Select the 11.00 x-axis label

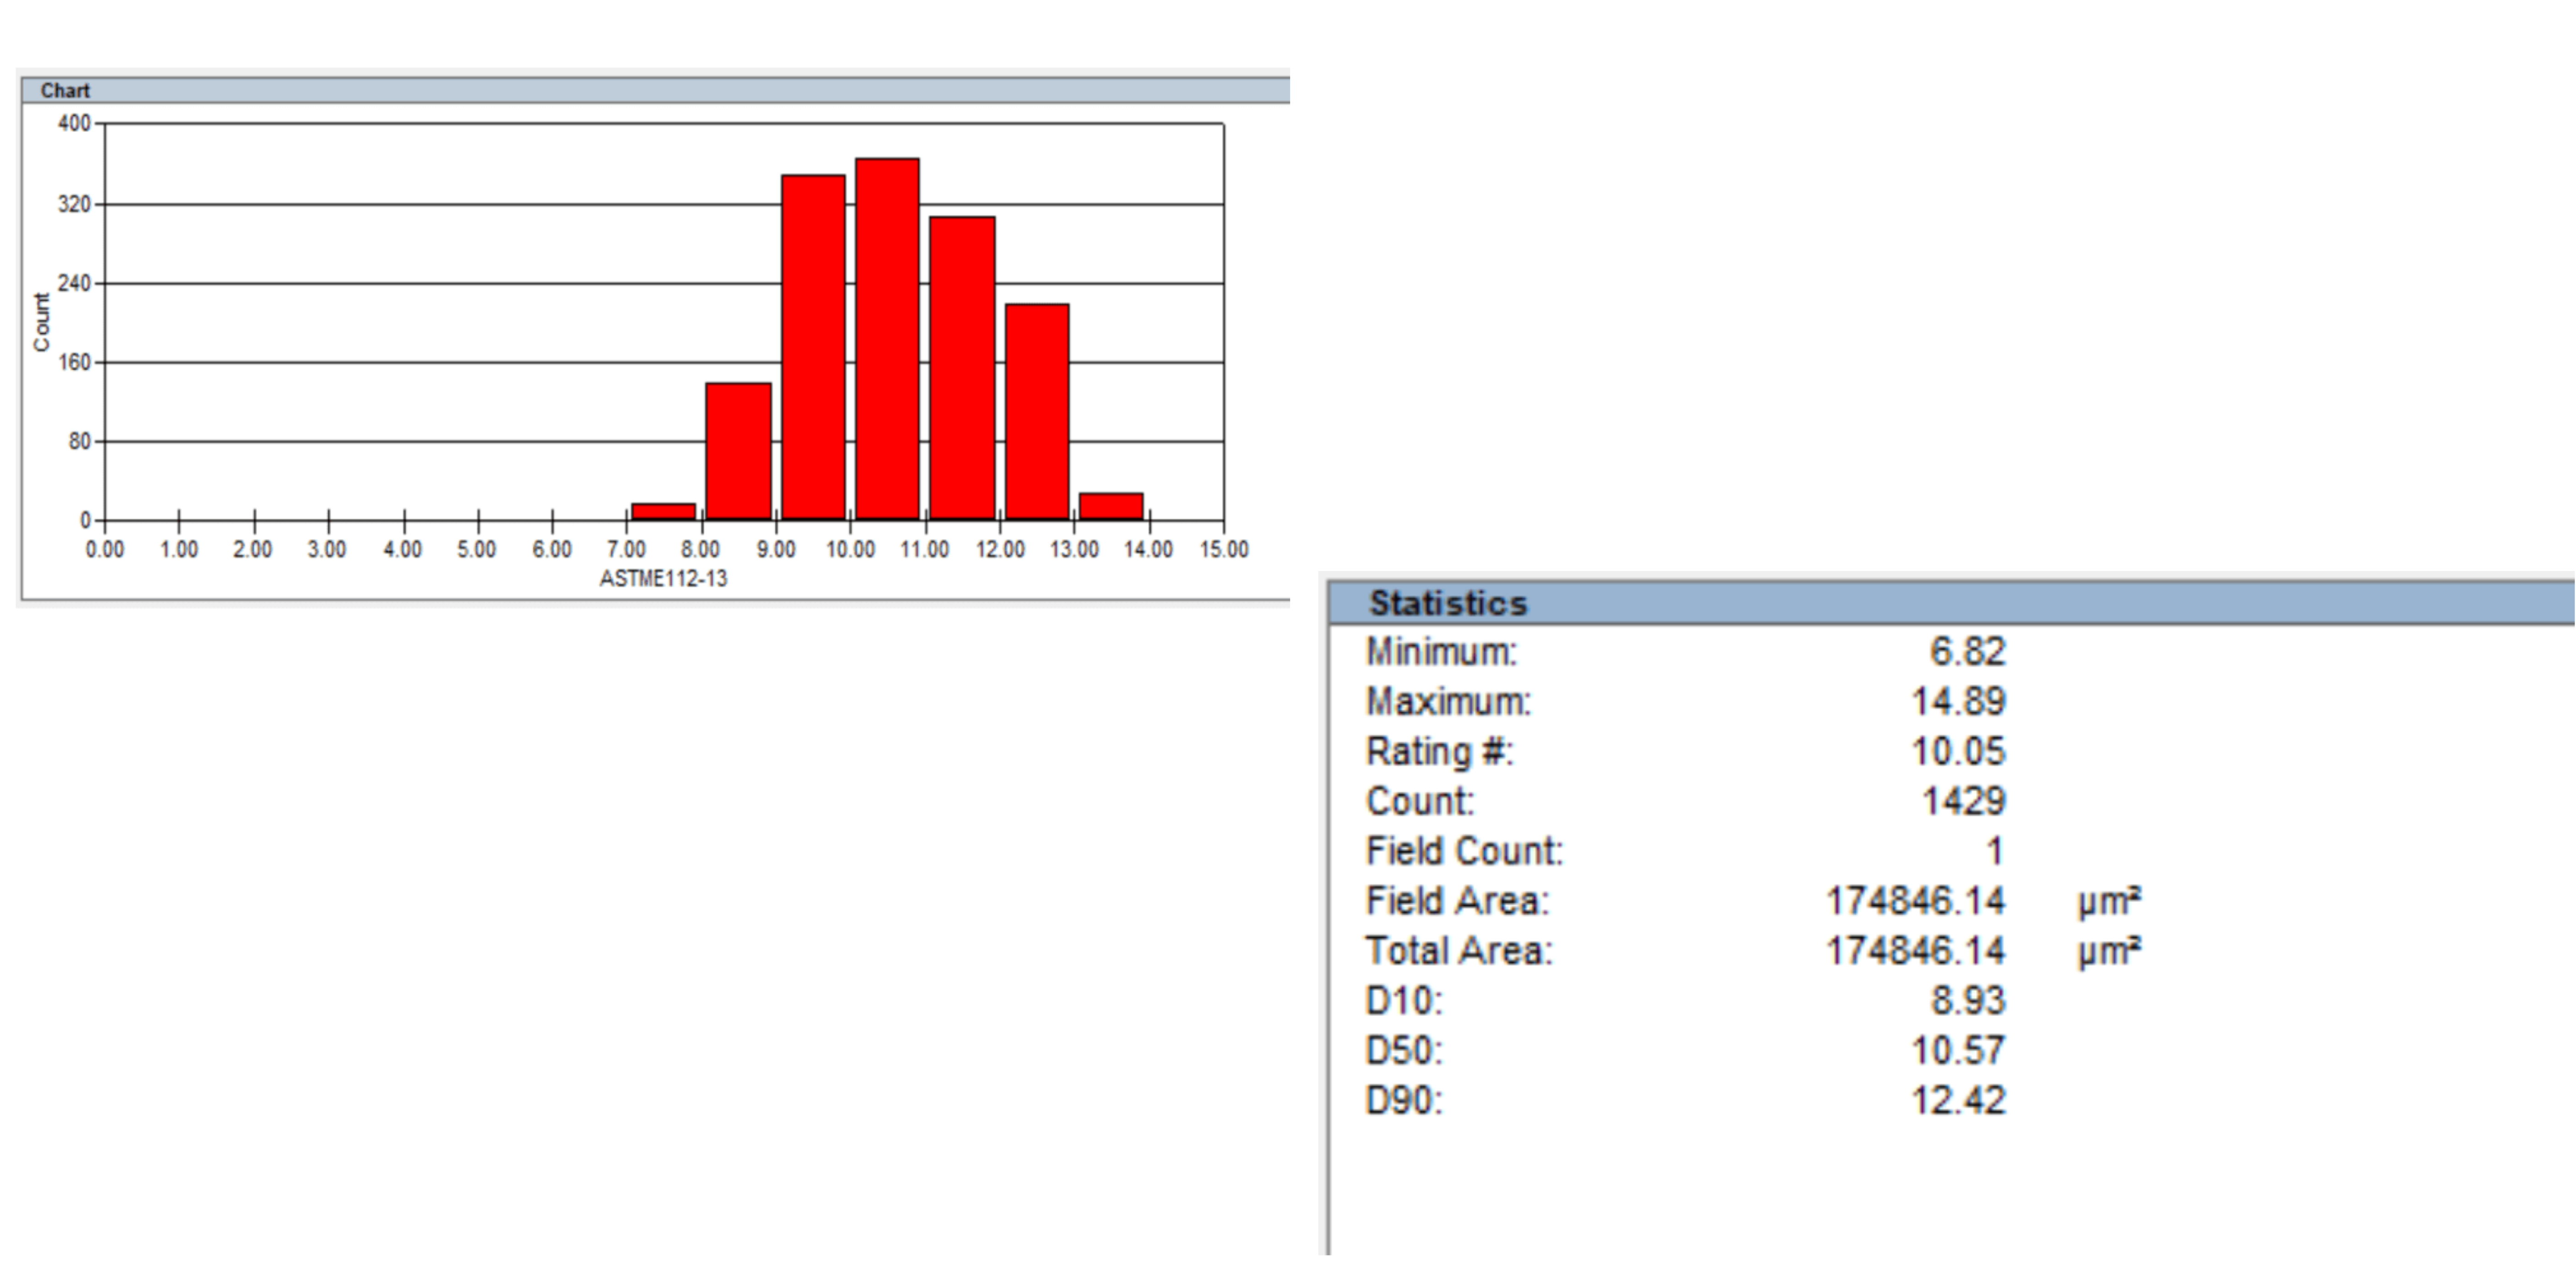click(924, 549)
